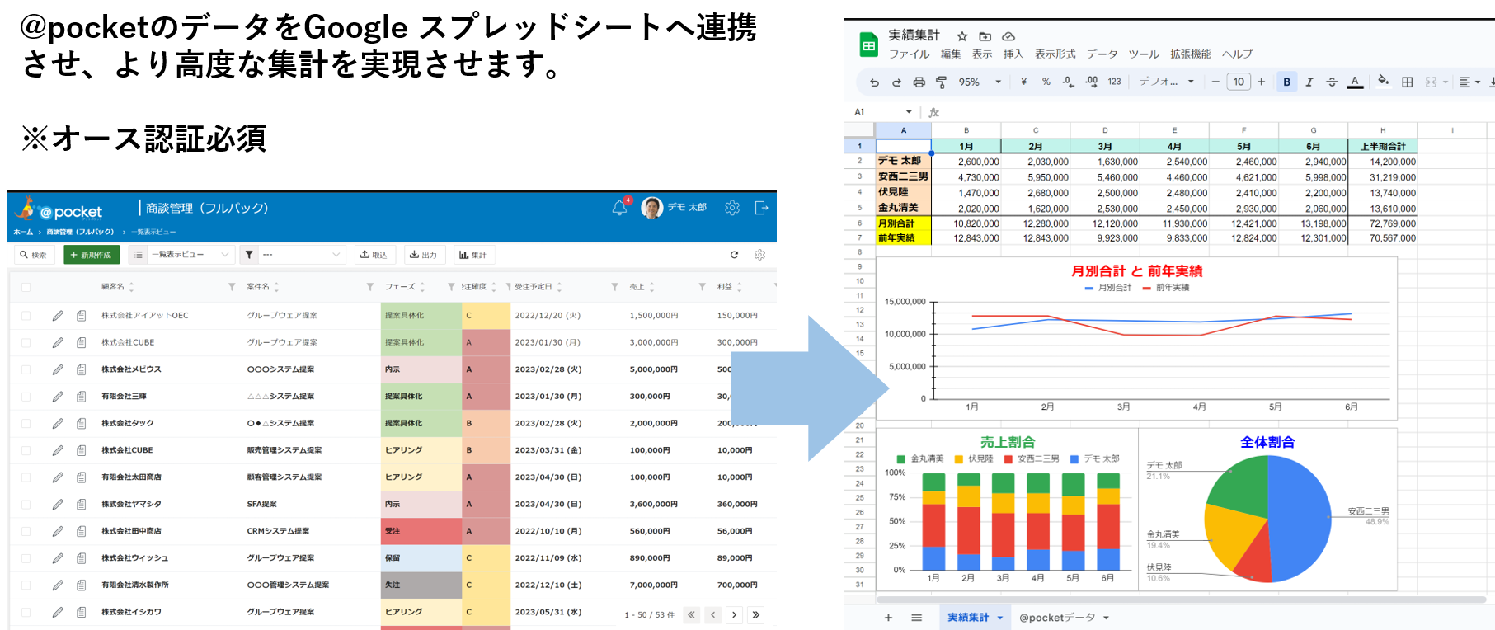Click the filter icon in 顧客名 column header
The image size is (1495, 630).
pyautogui.click(x=232, y=287)
